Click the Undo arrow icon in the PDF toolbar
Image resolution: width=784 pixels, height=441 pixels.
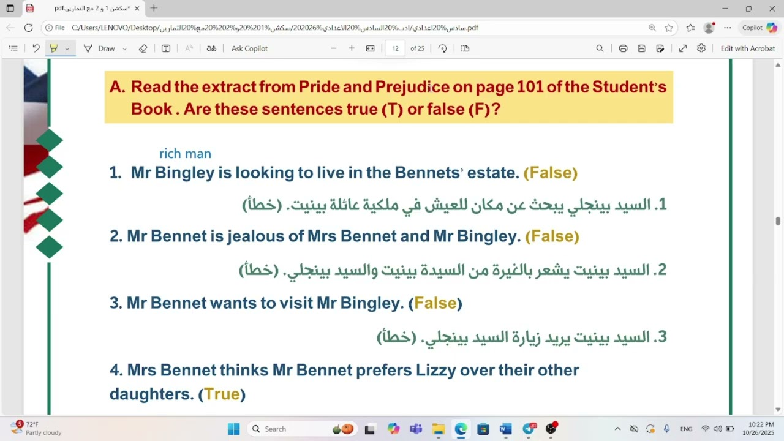click(x=36, y=48)
